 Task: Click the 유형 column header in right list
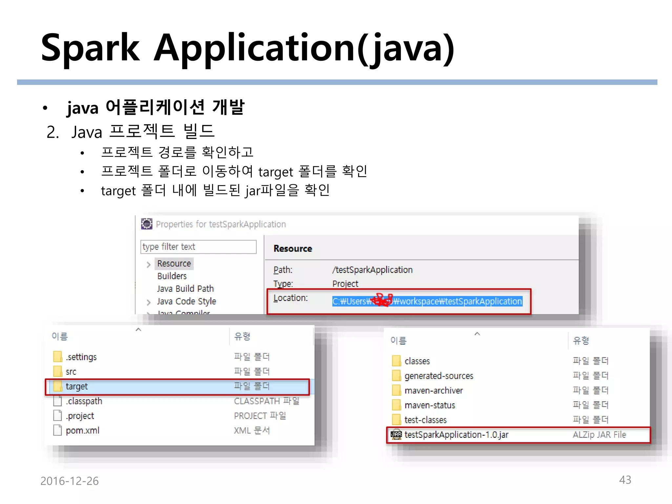pos(581,341)
